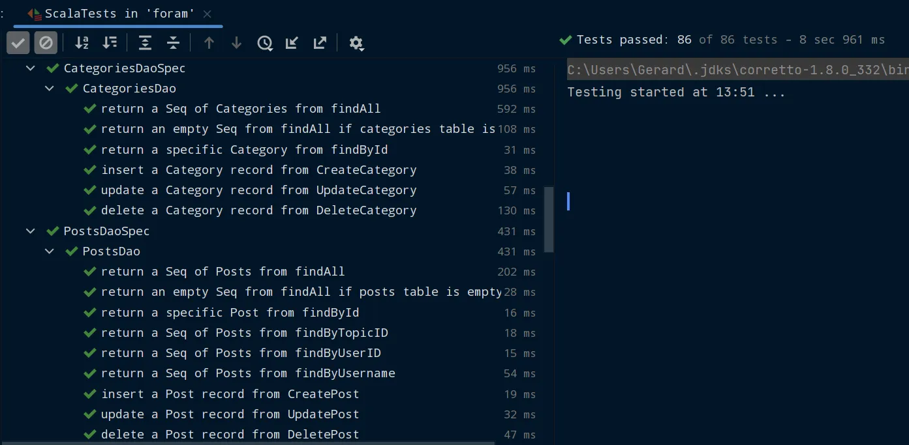
Task: Toggle the Show Ignored tests button
Action: point(46,43)
